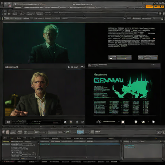Click the leftmost icon under the green map viewer

(99, 122)
